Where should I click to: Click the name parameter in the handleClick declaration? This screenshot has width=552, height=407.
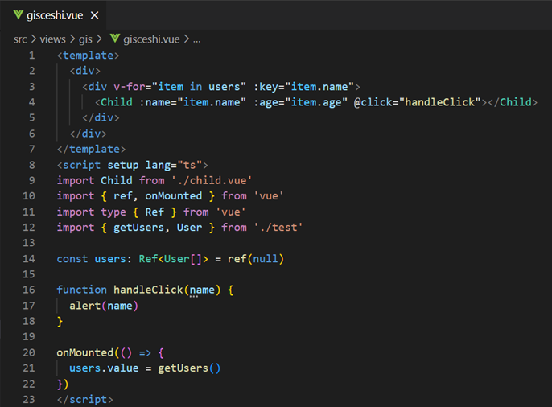point(202,290)
